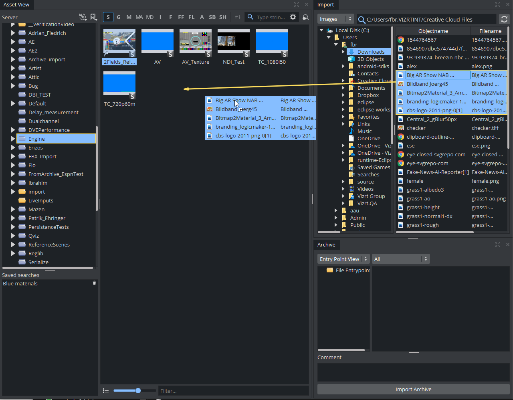Image resolution: width=513 pixels, height=400 pixels.
Task: Click the user search icon beside gear
Action: pos(306,17)
